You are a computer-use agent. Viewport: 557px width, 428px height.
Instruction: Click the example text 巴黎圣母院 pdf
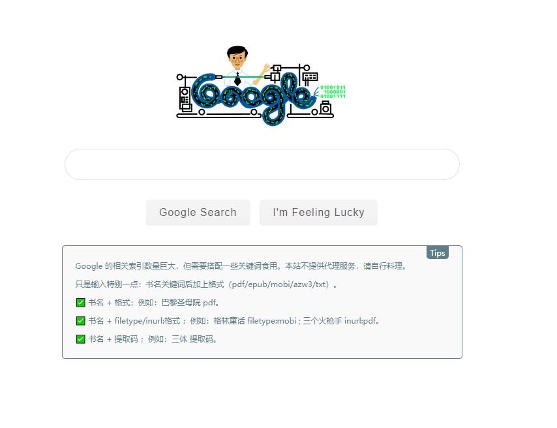(189, 303)
